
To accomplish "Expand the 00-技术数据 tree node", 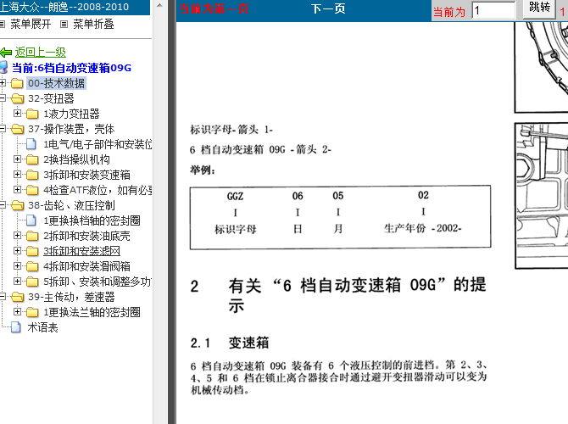I will pos(3,82).
